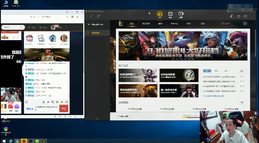Open the WeGame store icon

[170, 15]
